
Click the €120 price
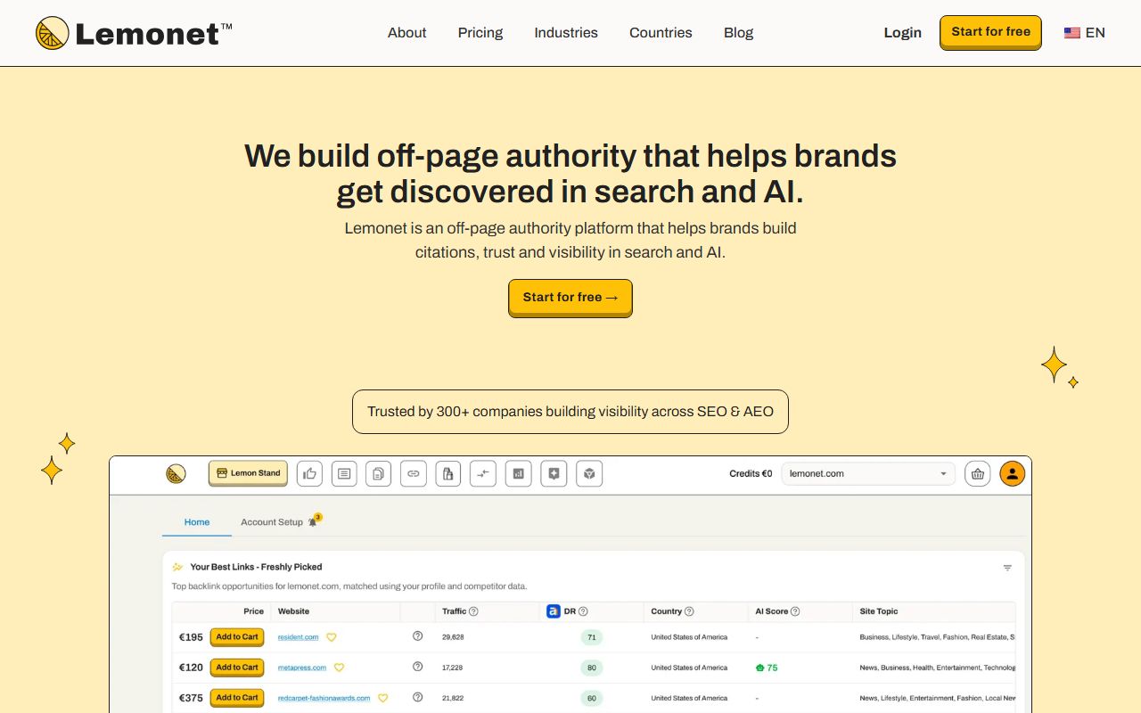point(191,668)
